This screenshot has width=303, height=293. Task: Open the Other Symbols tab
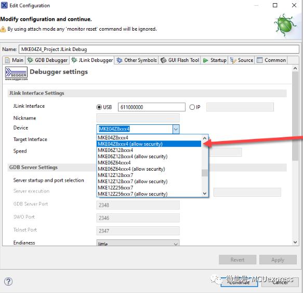click(136, 60)
